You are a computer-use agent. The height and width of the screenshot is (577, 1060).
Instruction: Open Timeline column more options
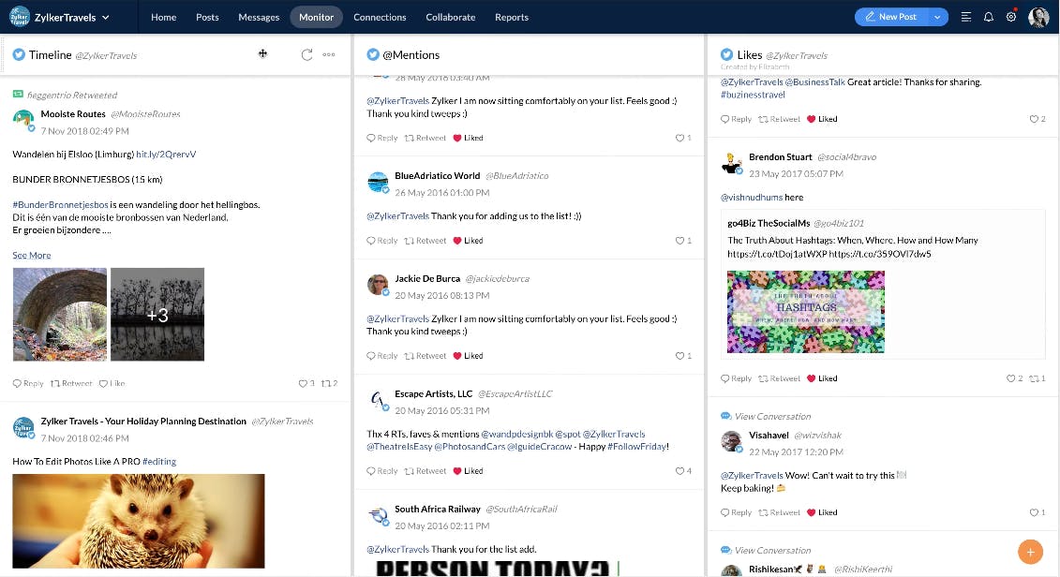click(329, 54)
